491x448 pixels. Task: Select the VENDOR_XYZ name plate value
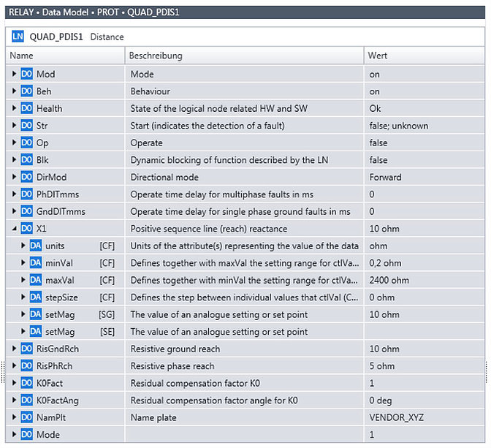tap(396, 417)
